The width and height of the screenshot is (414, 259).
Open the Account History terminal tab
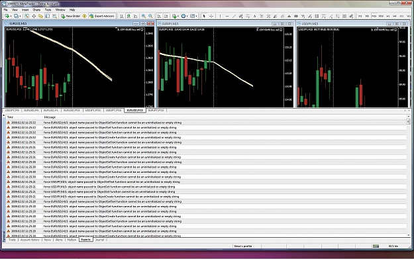click(x=30, y=240)
